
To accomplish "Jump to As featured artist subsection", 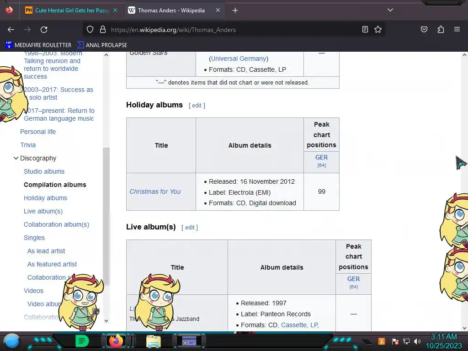I will pyautogui.click(x=52, y=264).
